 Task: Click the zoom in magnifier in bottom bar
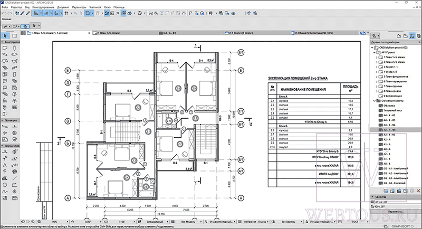(x=33, y=222)
